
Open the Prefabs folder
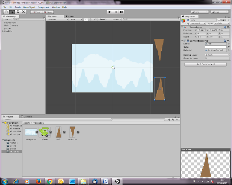tap(12, 143)
